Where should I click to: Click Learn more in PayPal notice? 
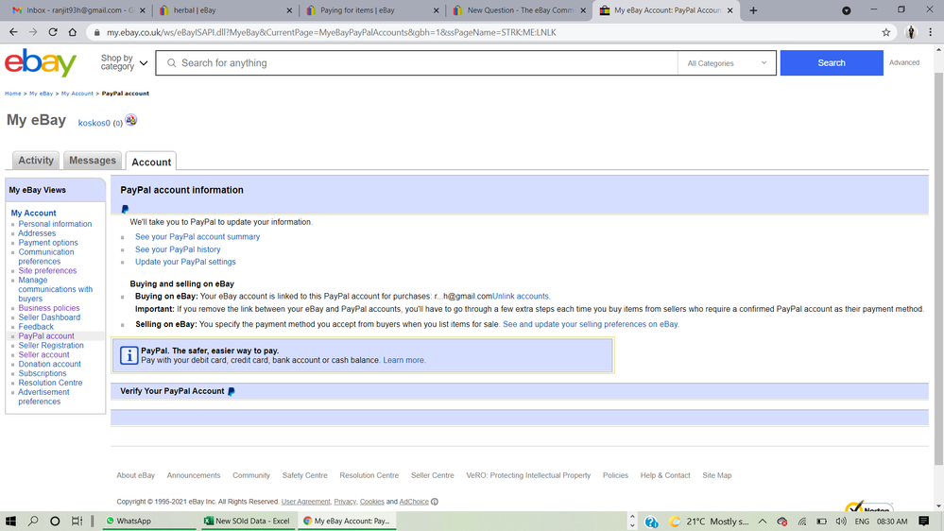[x=403, y=360]
